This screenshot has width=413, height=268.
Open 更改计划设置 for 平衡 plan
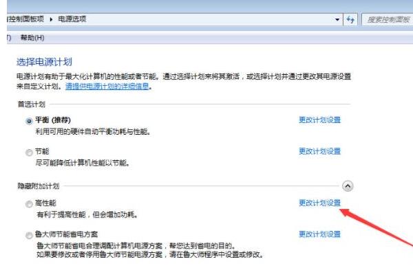pyautogui.click(x=320, y=120)
